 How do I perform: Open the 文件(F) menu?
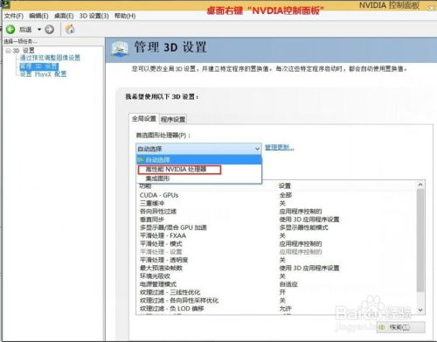14,16
